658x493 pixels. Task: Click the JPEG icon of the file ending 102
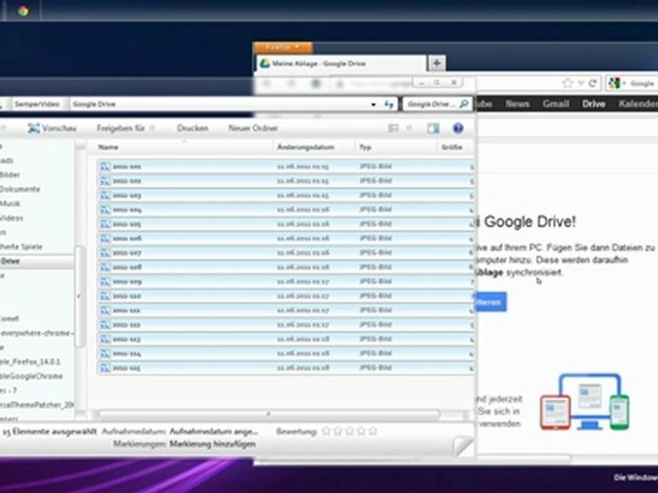[x=104, y=181]
